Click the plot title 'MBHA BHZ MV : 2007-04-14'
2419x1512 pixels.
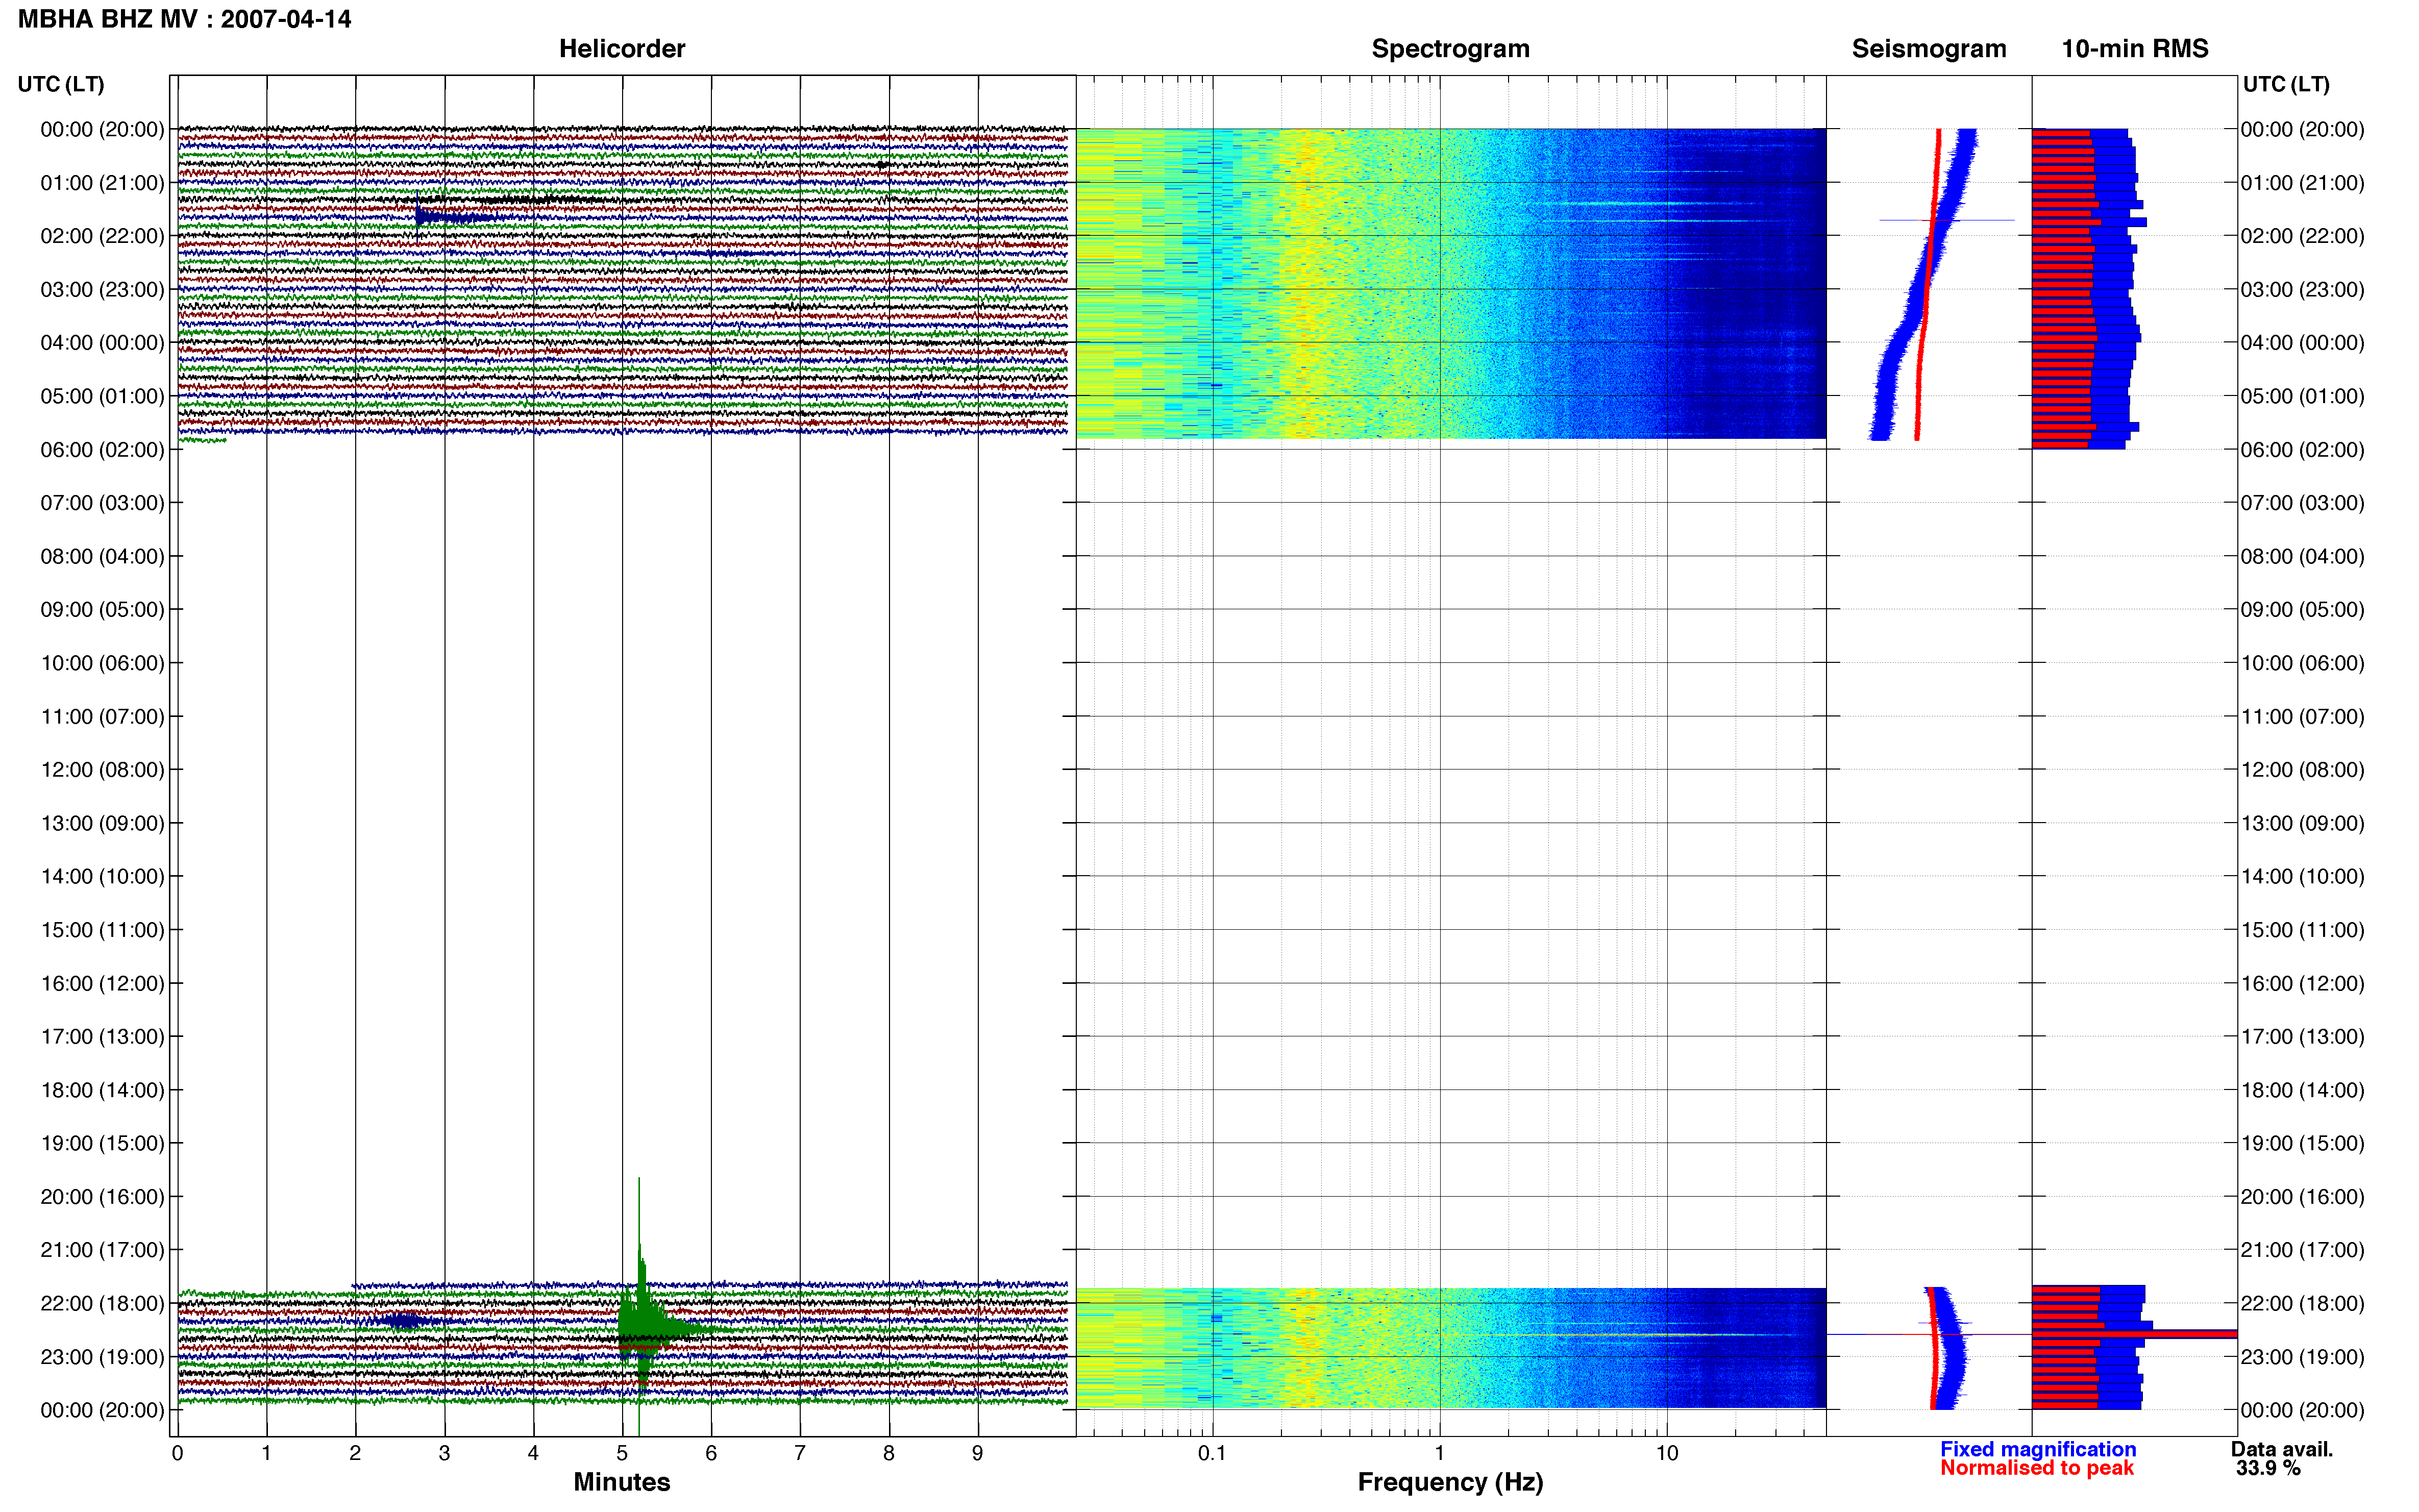coord(185,19)
